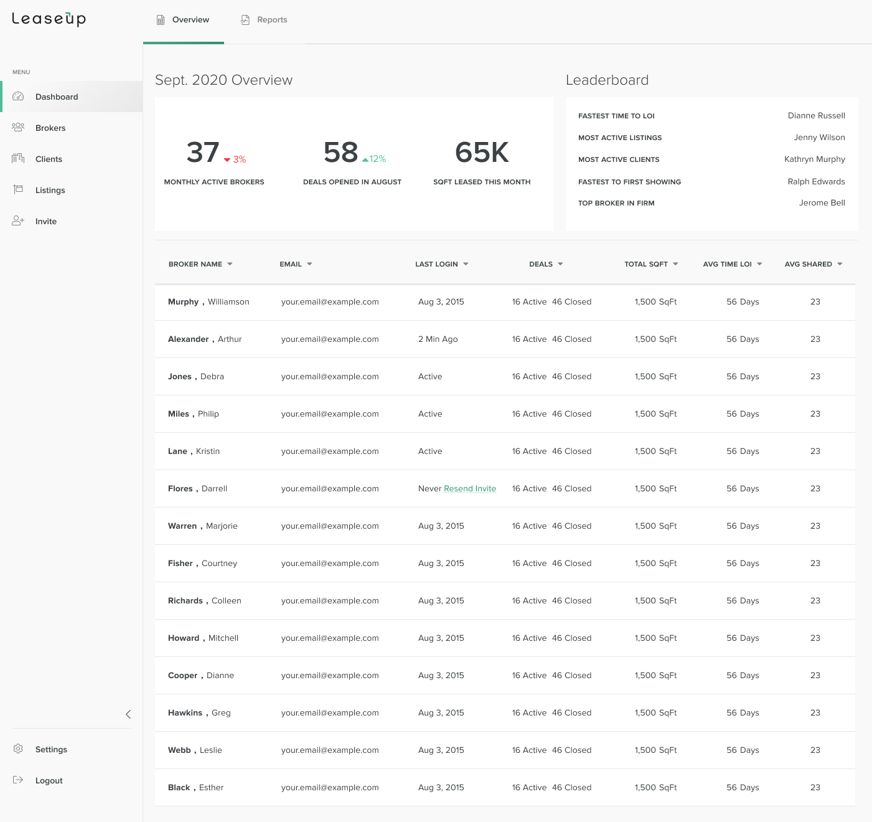Click the Reports document icon

click(245, 20)
